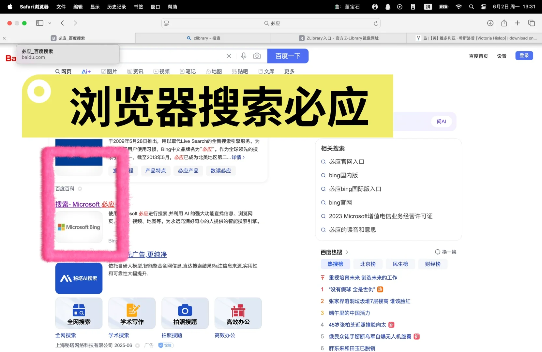This screenshot has width=542, height=352.
Task: Click the microphone voice search icon
Action: coord(244,56)
